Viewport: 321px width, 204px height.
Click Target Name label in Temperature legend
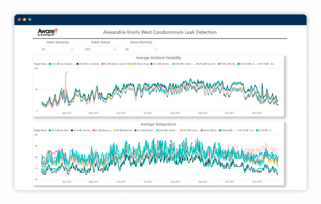coord(40,130)
